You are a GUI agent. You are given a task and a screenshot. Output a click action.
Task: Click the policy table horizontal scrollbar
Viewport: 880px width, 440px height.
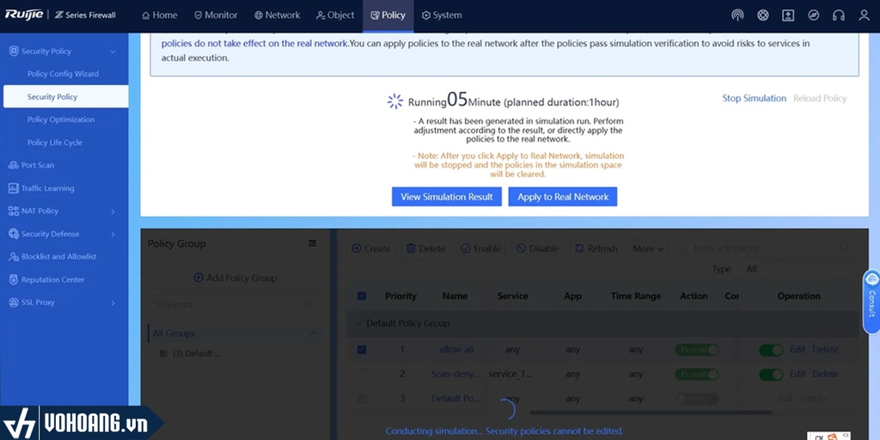tap(651, 413)
